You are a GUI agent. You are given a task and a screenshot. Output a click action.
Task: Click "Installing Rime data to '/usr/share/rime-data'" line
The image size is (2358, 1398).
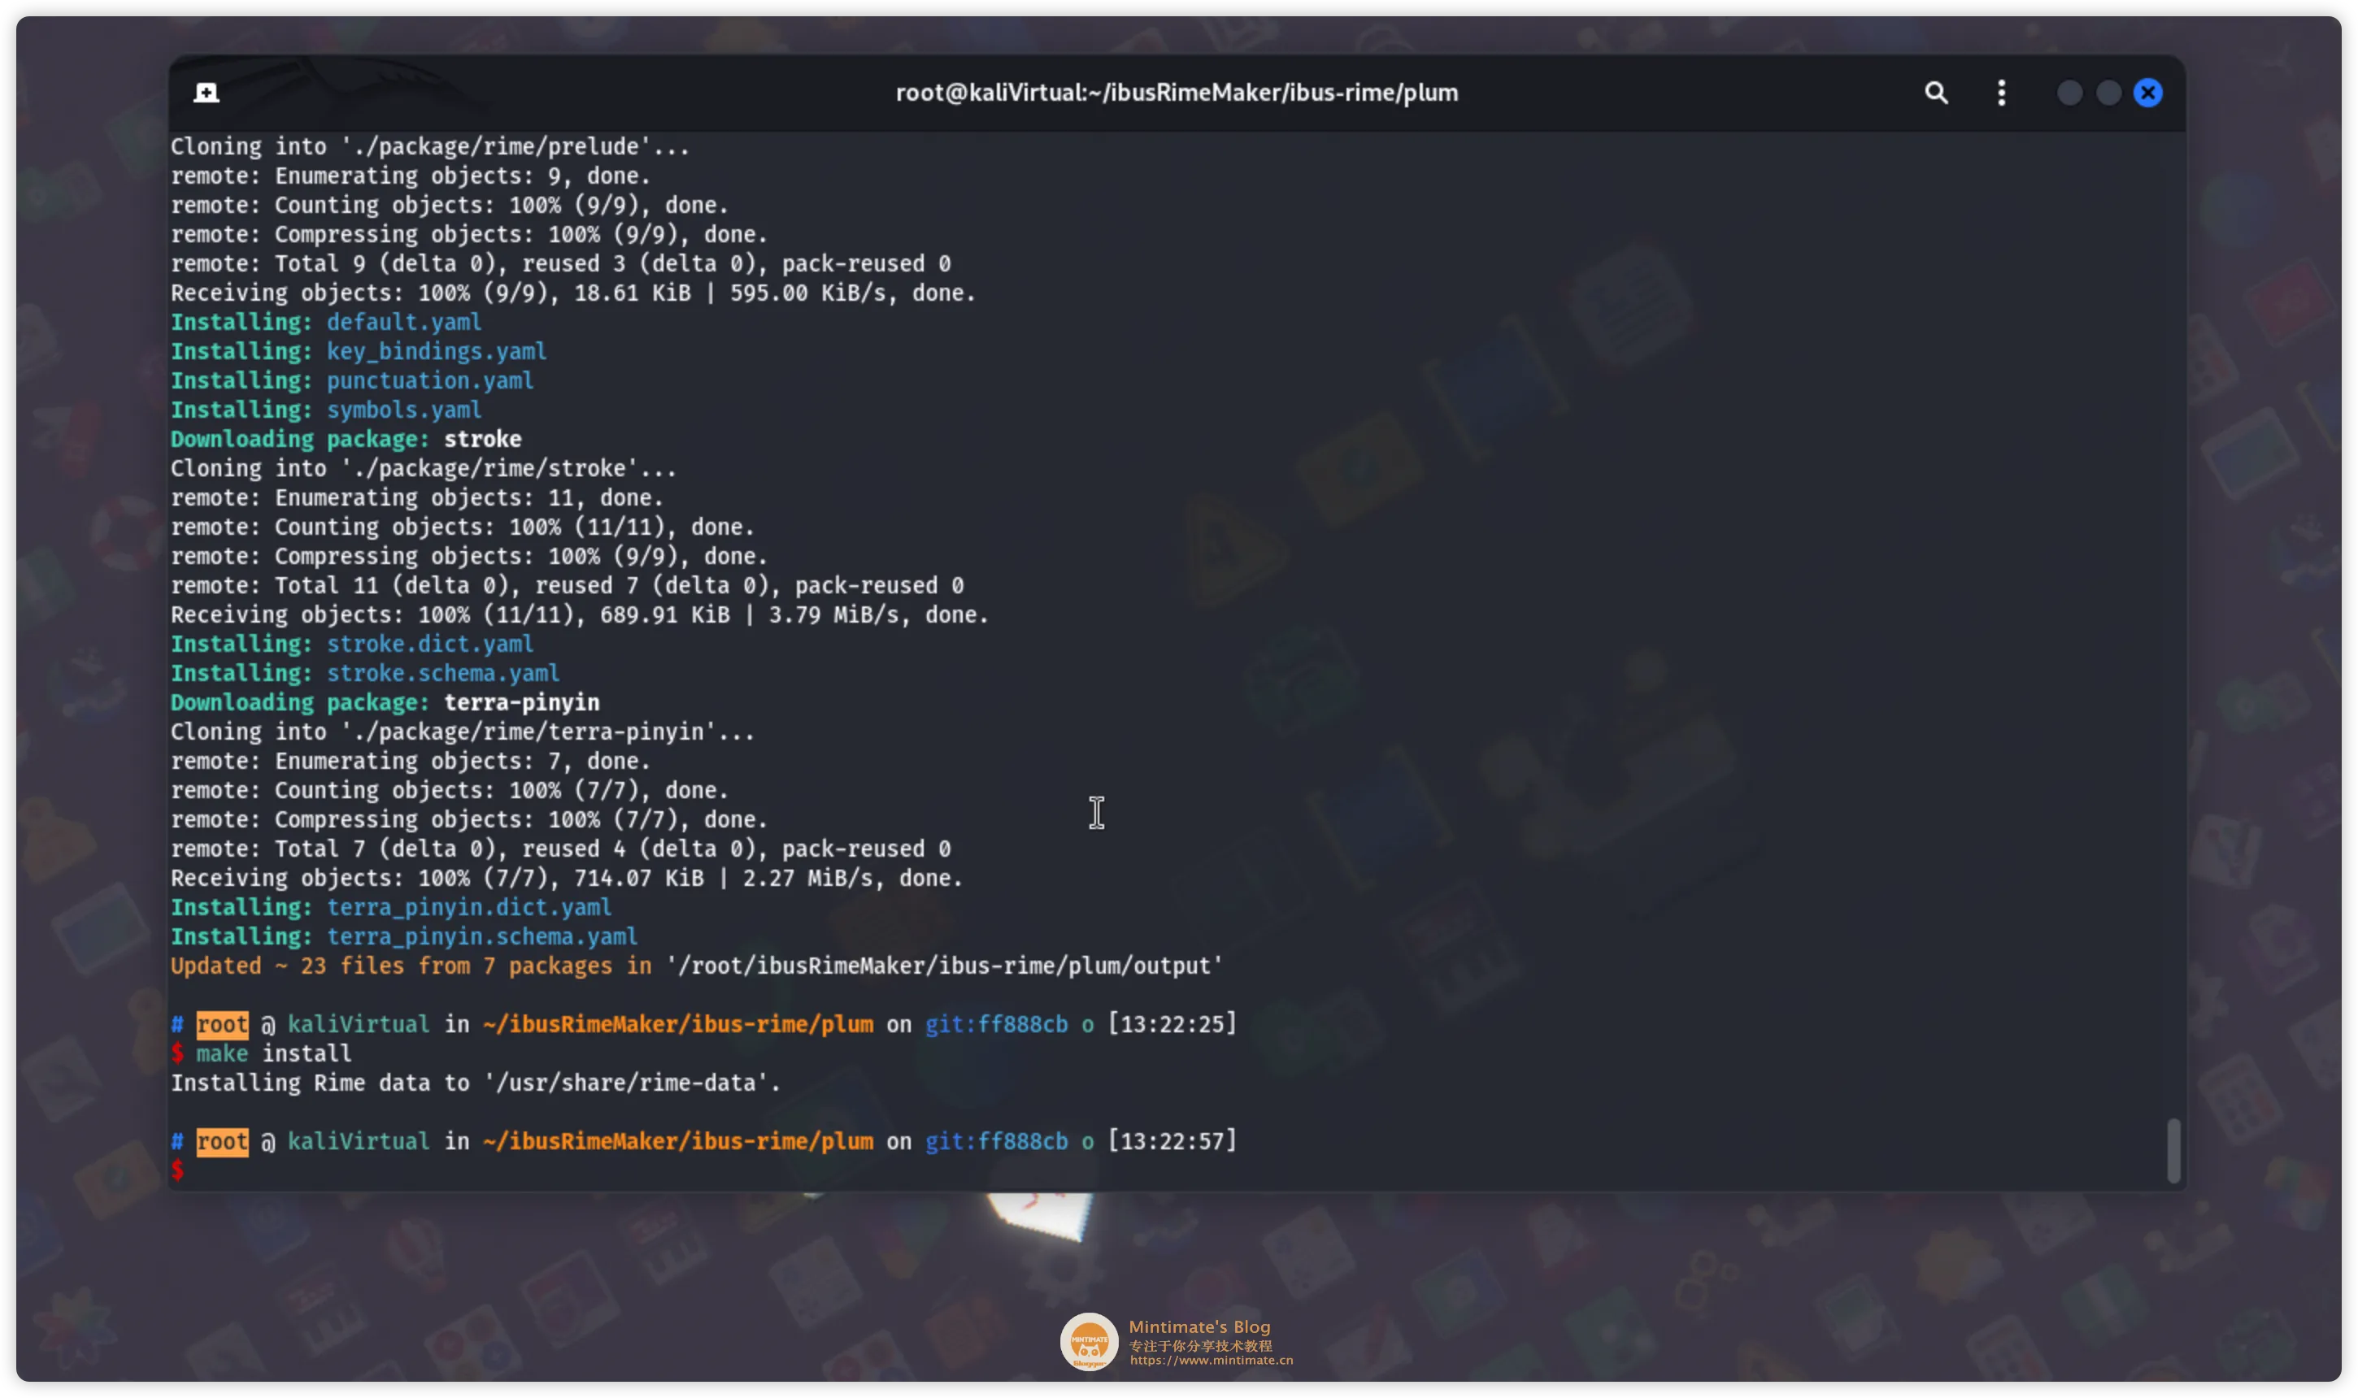coord(476,1083)
